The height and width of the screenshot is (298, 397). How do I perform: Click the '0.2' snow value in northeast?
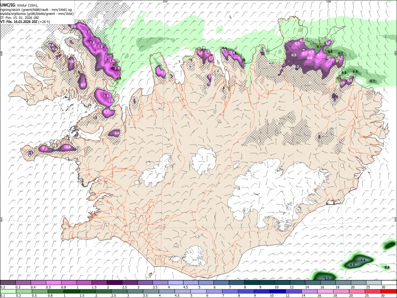coord(297,67)
